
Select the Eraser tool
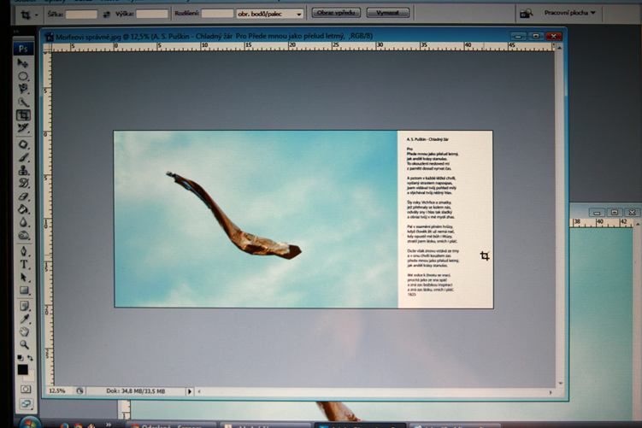tap(23, 196)
